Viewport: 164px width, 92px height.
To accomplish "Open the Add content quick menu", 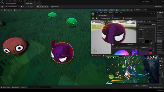I will (22, 7).
